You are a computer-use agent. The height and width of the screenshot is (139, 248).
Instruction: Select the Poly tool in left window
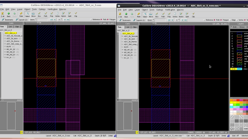pyautogui.click(x=52, y=14)
